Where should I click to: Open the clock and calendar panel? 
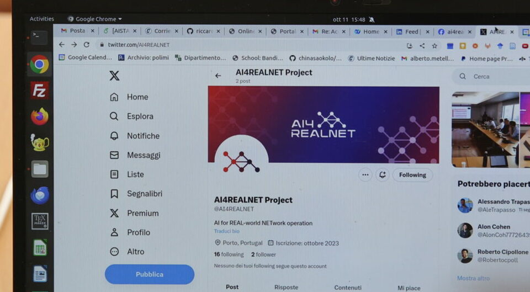[349, 20]
